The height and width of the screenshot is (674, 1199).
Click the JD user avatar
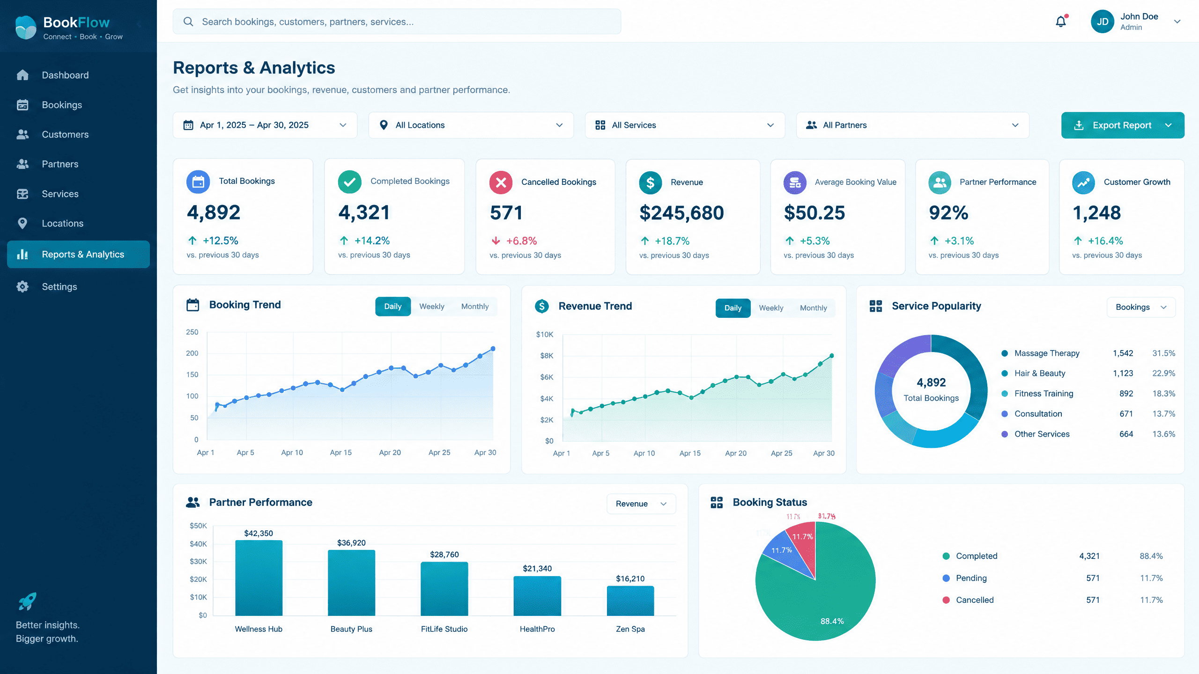1103,22
